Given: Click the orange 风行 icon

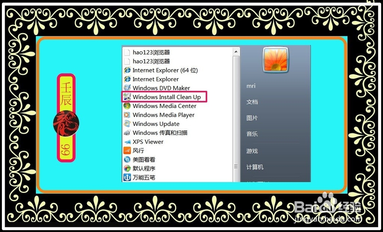Looking at the screenshot, I should point(127,151).
